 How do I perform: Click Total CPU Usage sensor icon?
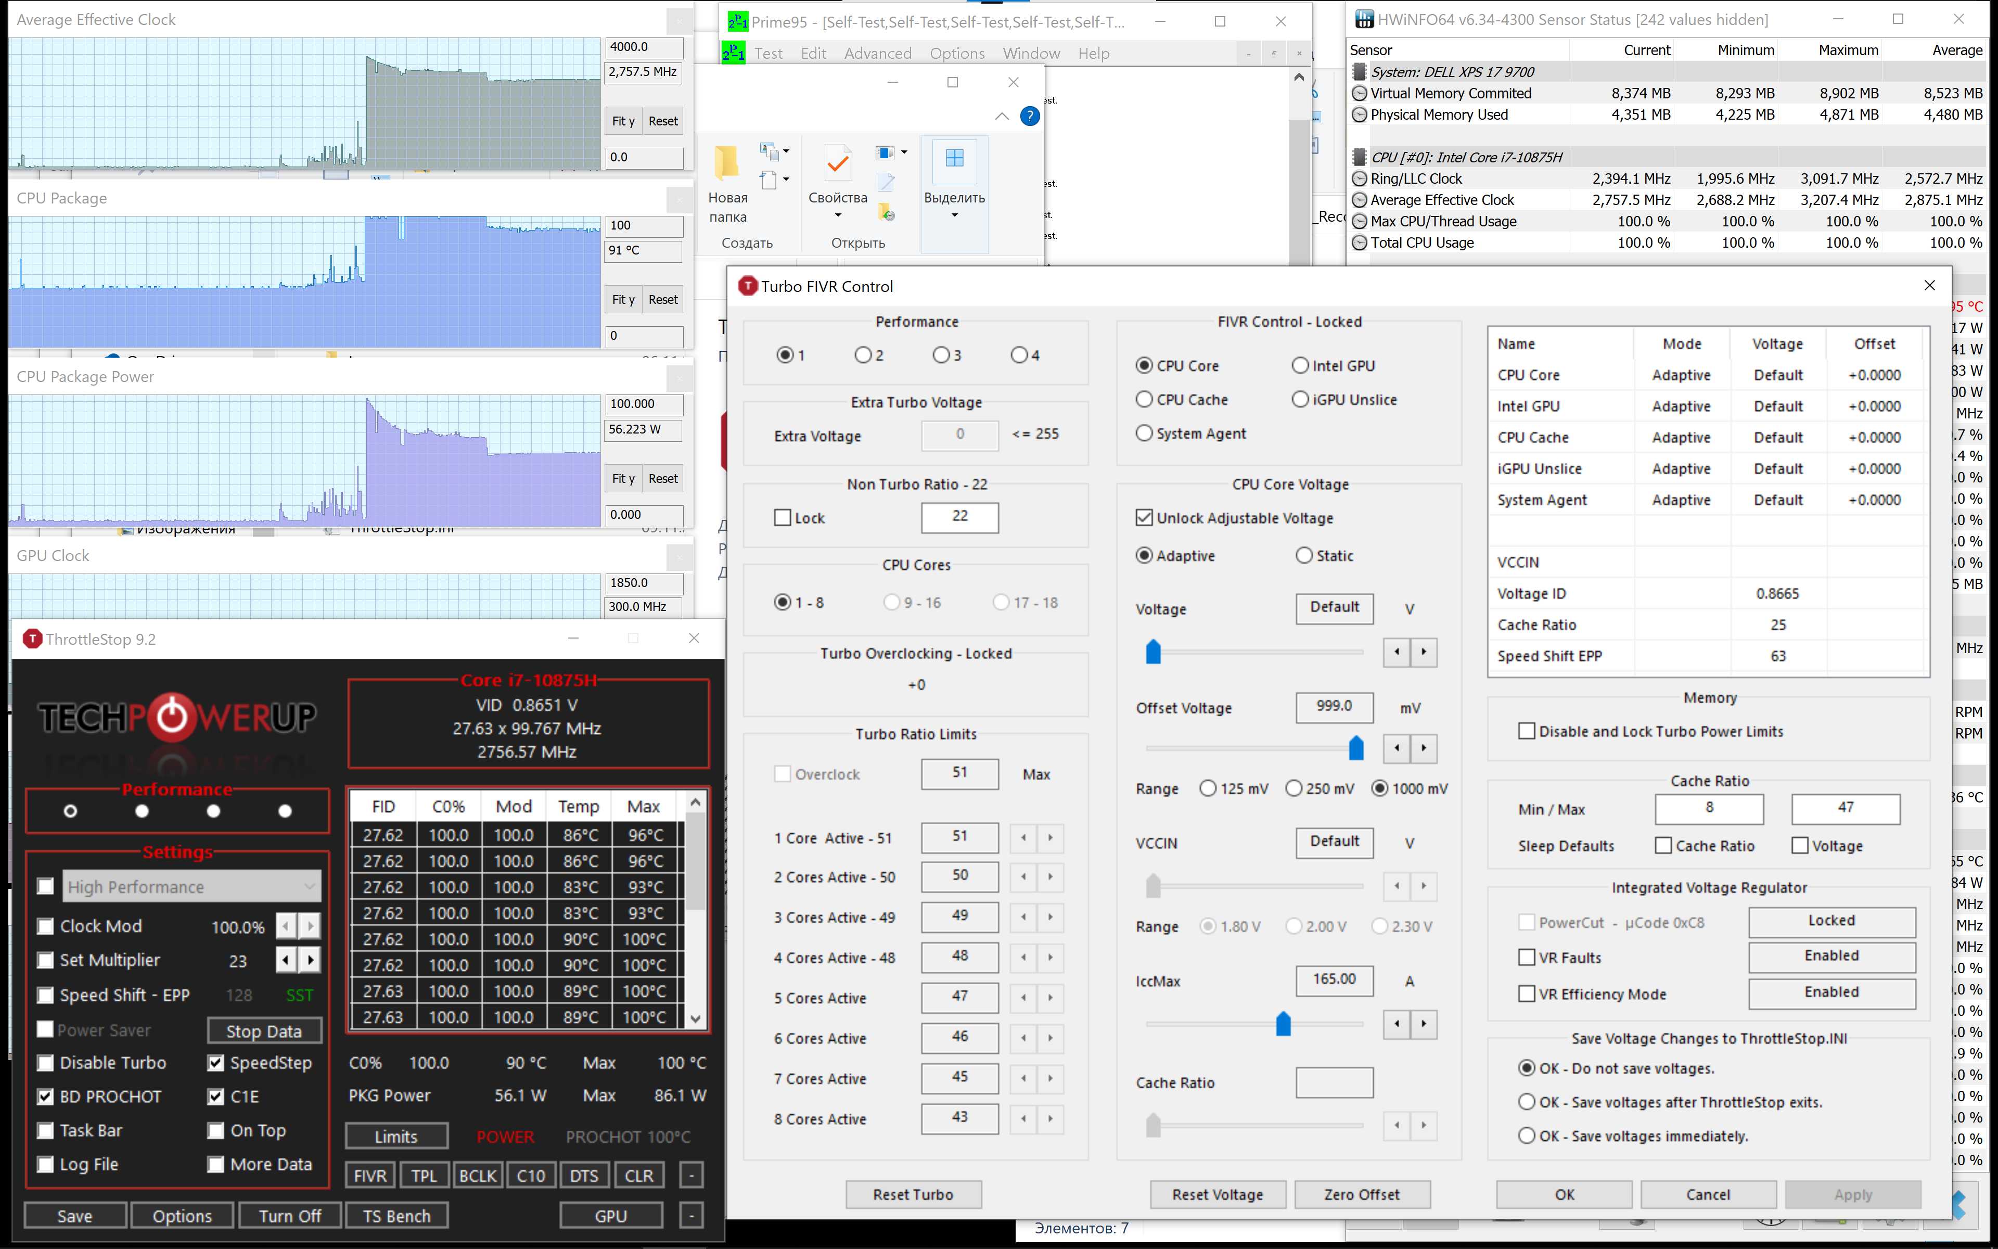pyautogui.click(x=1359, y=243)
